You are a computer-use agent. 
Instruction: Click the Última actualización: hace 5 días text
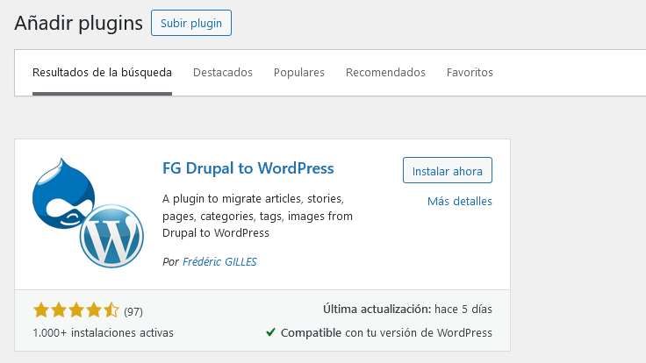(407, 310)
